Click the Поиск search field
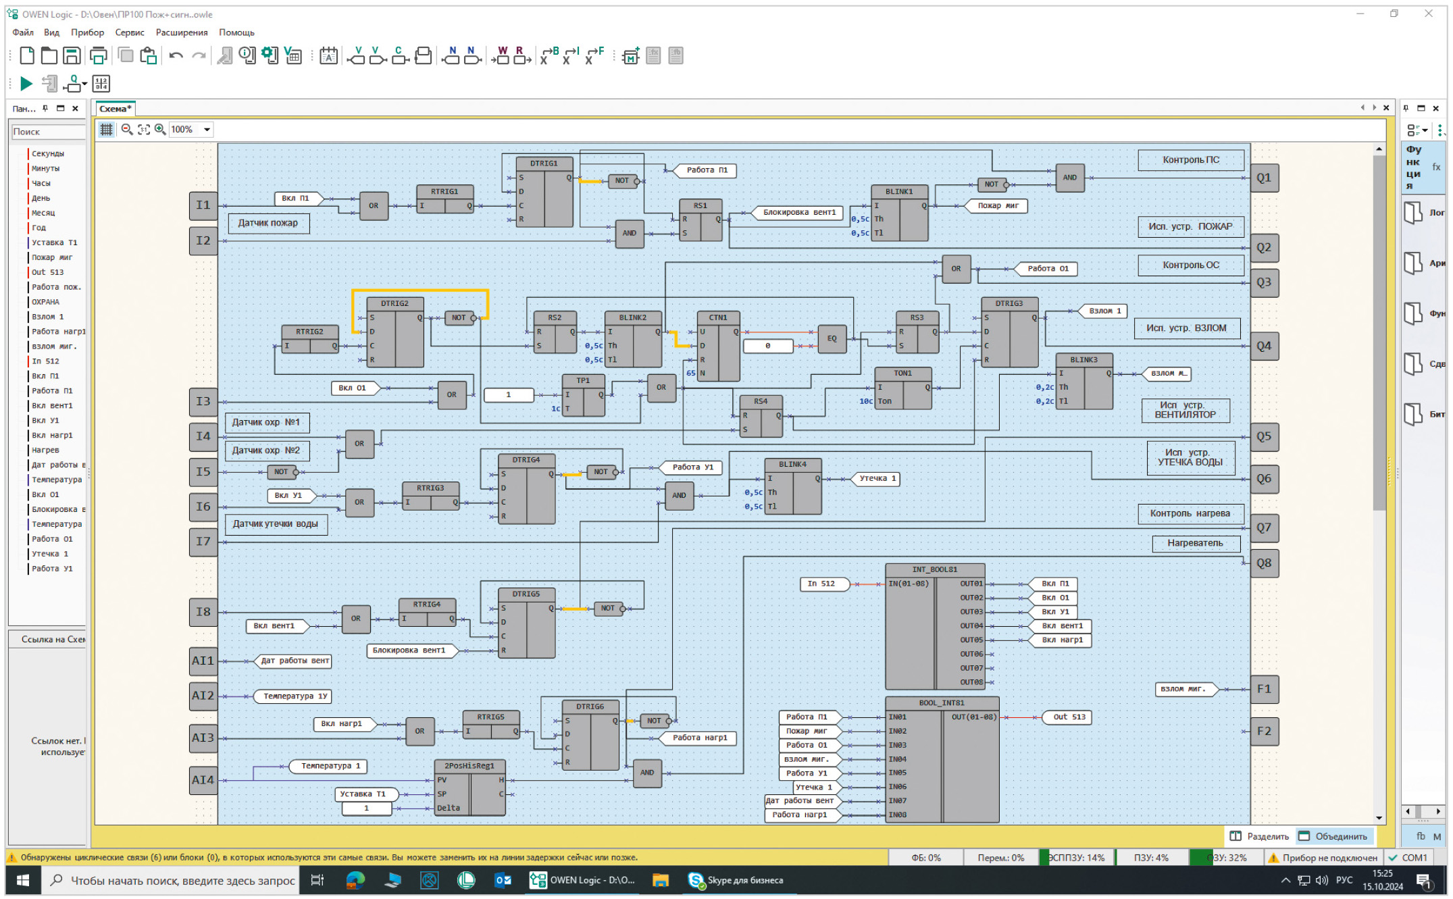 pyautogui.click(x=47, y=132)
